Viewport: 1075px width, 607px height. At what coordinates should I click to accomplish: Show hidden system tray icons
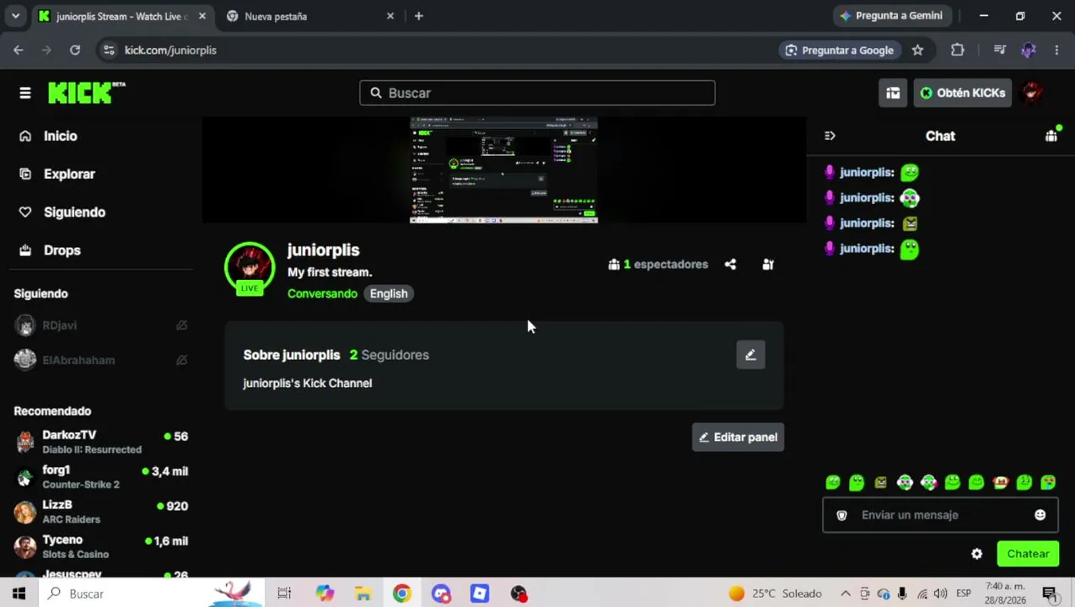[846, 594]
